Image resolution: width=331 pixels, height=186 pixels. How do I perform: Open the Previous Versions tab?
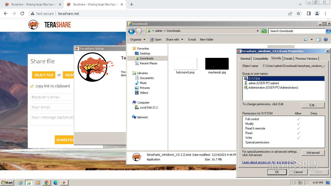tap(306, 59)
